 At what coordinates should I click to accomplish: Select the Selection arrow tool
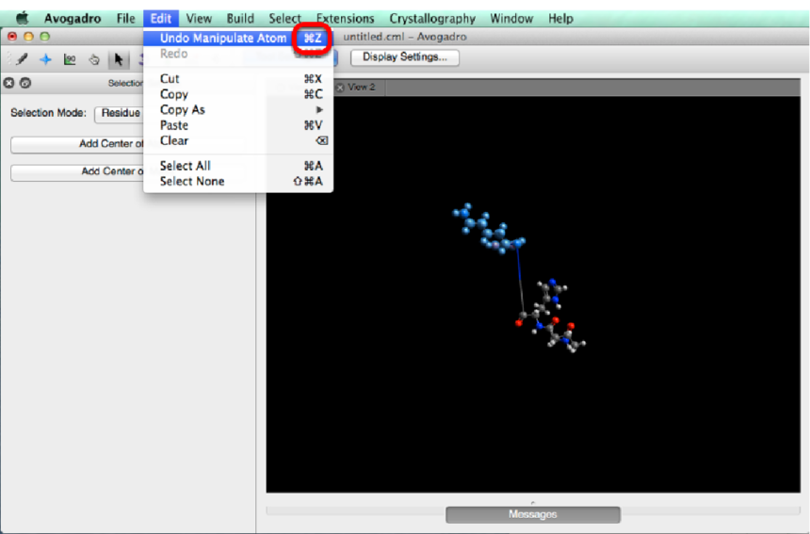pos(119,58)
